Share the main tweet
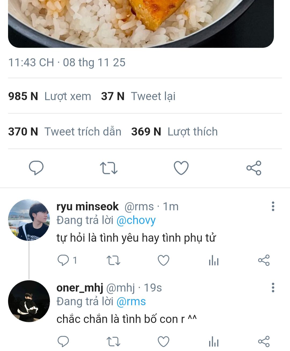290x351 pixels. tap(254, 168)
